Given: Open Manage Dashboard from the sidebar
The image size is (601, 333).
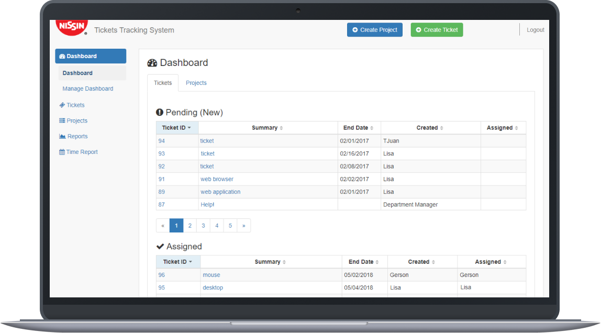Looking at the screenshot, I should [87, 88].
